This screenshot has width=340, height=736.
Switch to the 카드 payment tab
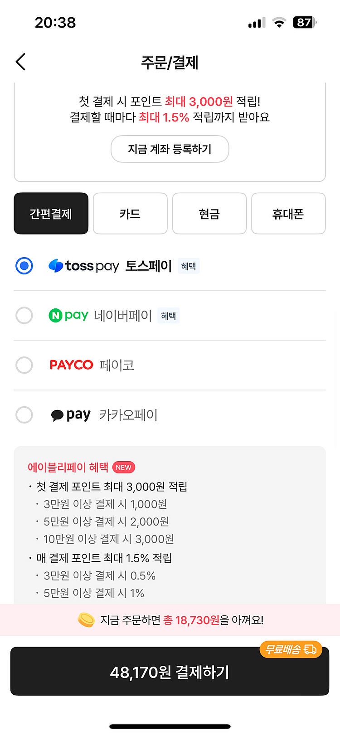(130, 214)
